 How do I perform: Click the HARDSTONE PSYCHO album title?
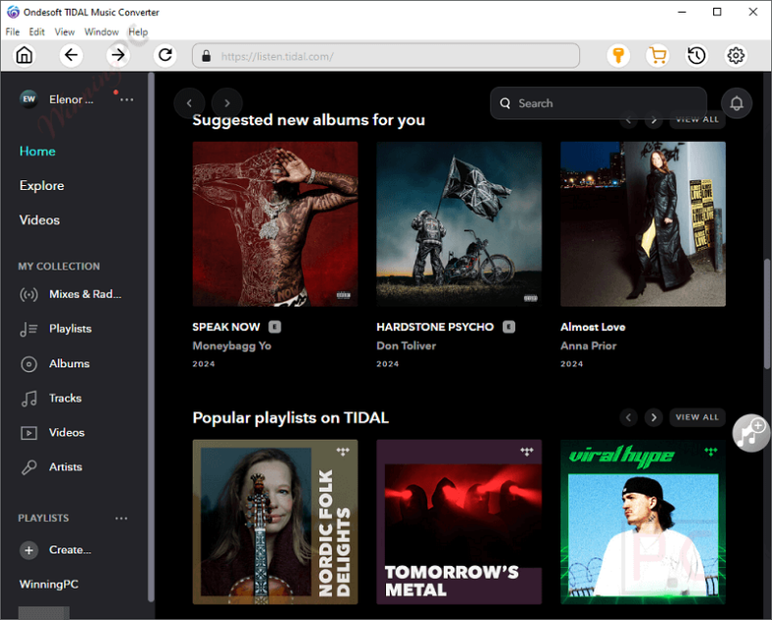pyautogui.click(x=435, y=327)
